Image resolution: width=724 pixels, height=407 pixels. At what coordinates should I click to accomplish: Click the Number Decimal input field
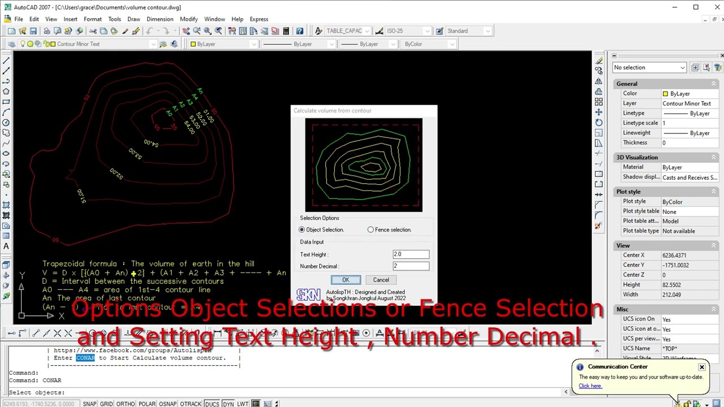(x=411, y=266)
